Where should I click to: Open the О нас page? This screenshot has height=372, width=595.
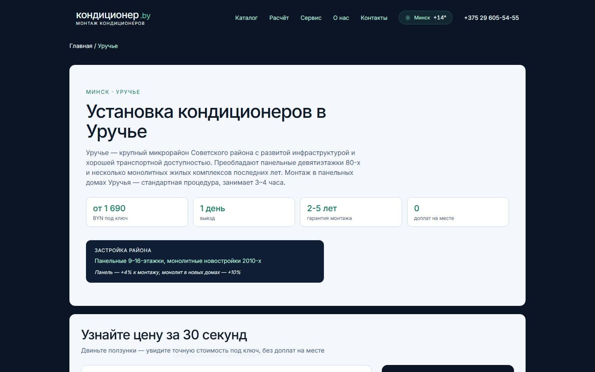pyautogui.click(x=341, y=18)
